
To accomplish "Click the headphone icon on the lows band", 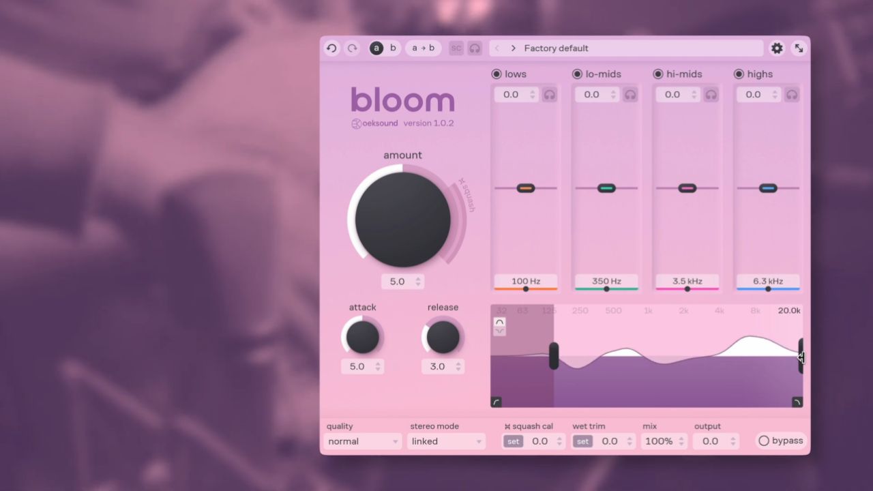I will pos(550,95).
